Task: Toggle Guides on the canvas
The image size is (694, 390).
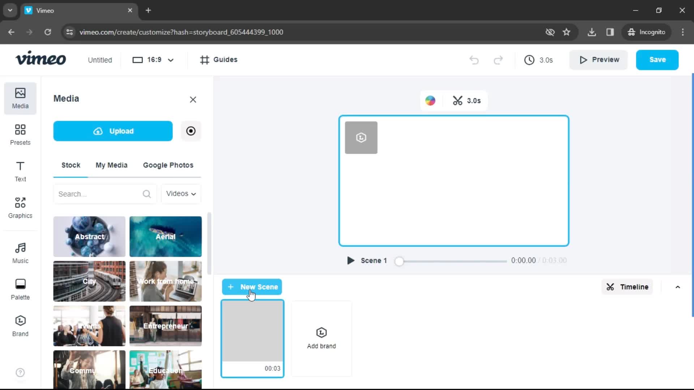Action: [x=219, y=60]
